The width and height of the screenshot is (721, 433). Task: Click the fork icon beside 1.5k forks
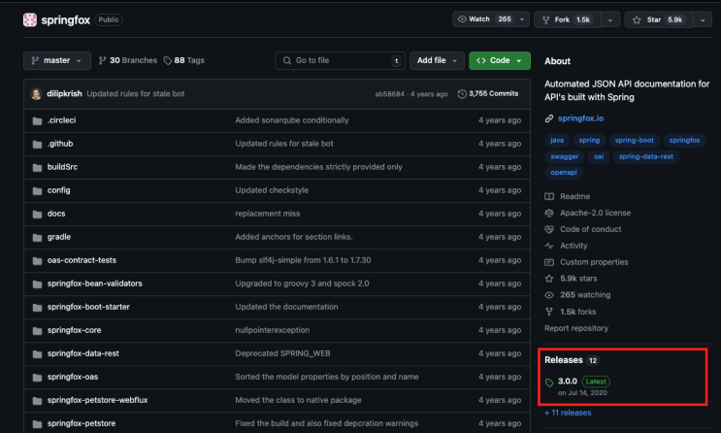(549, 312)
